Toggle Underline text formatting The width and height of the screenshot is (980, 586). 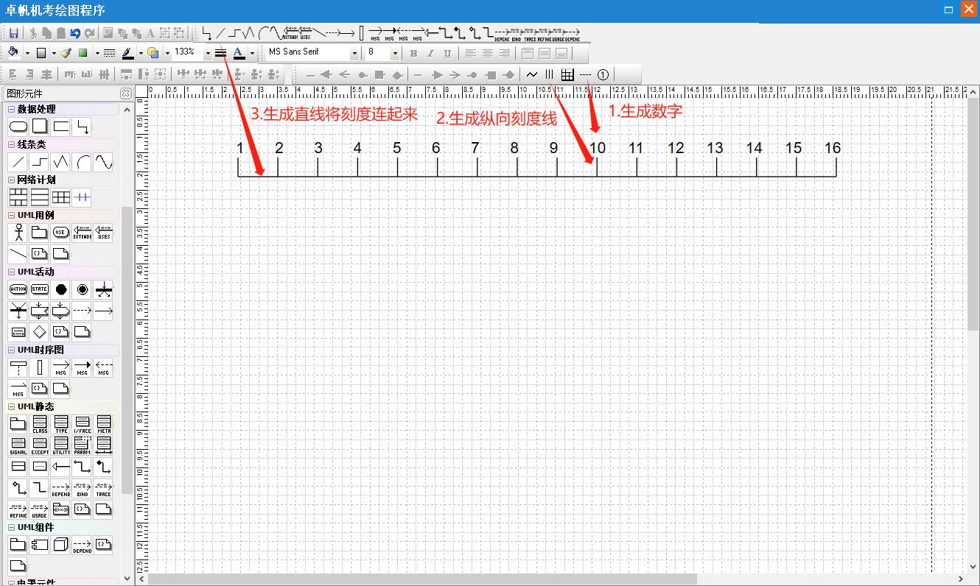[447, 53]
